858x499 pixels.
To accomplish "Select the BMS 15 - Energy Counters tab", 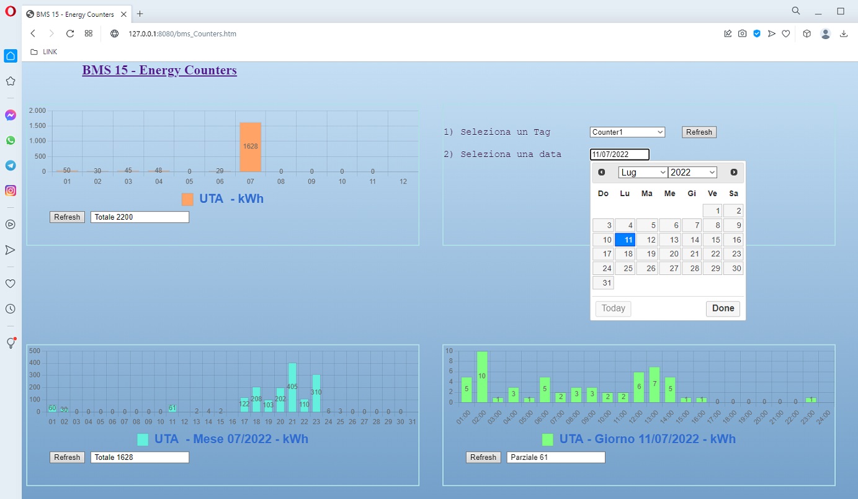I will click(x=74, y=14).
